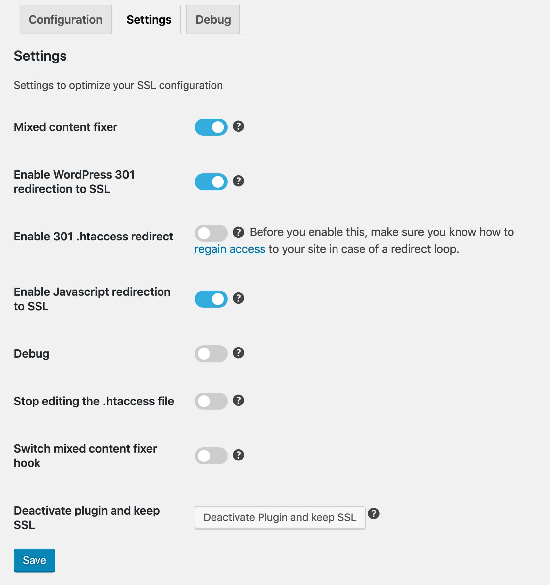The image size is (550, 585).
Task: Open help for the Debug setting
Action: (238, 353)
